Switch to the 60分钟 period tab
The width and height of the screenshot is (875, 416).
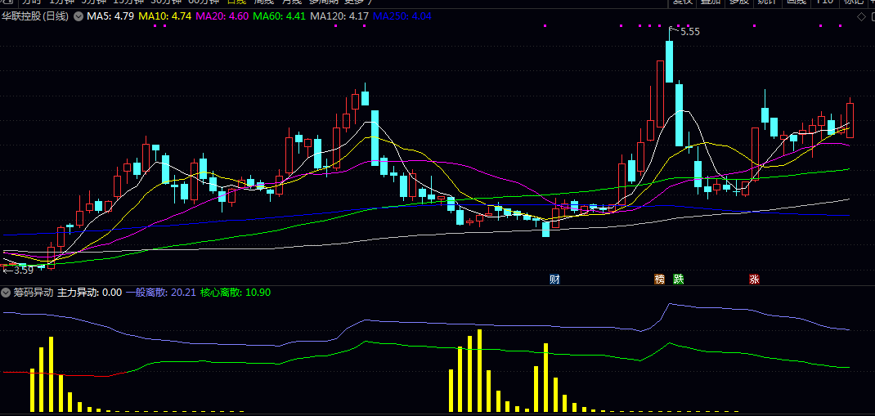click(203, 2)
